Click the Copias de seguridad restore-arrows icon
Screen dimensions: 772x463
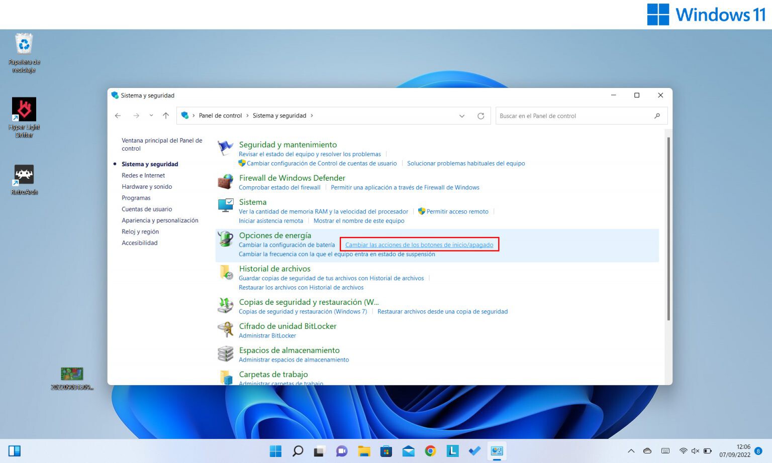pos(225,305)
